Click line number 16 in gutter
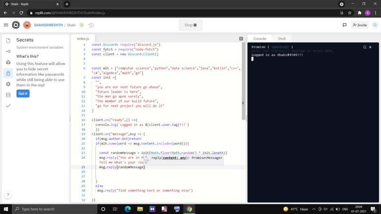This screenshot has height=214, width=381. pyautogui.click(x=83, y=120)
